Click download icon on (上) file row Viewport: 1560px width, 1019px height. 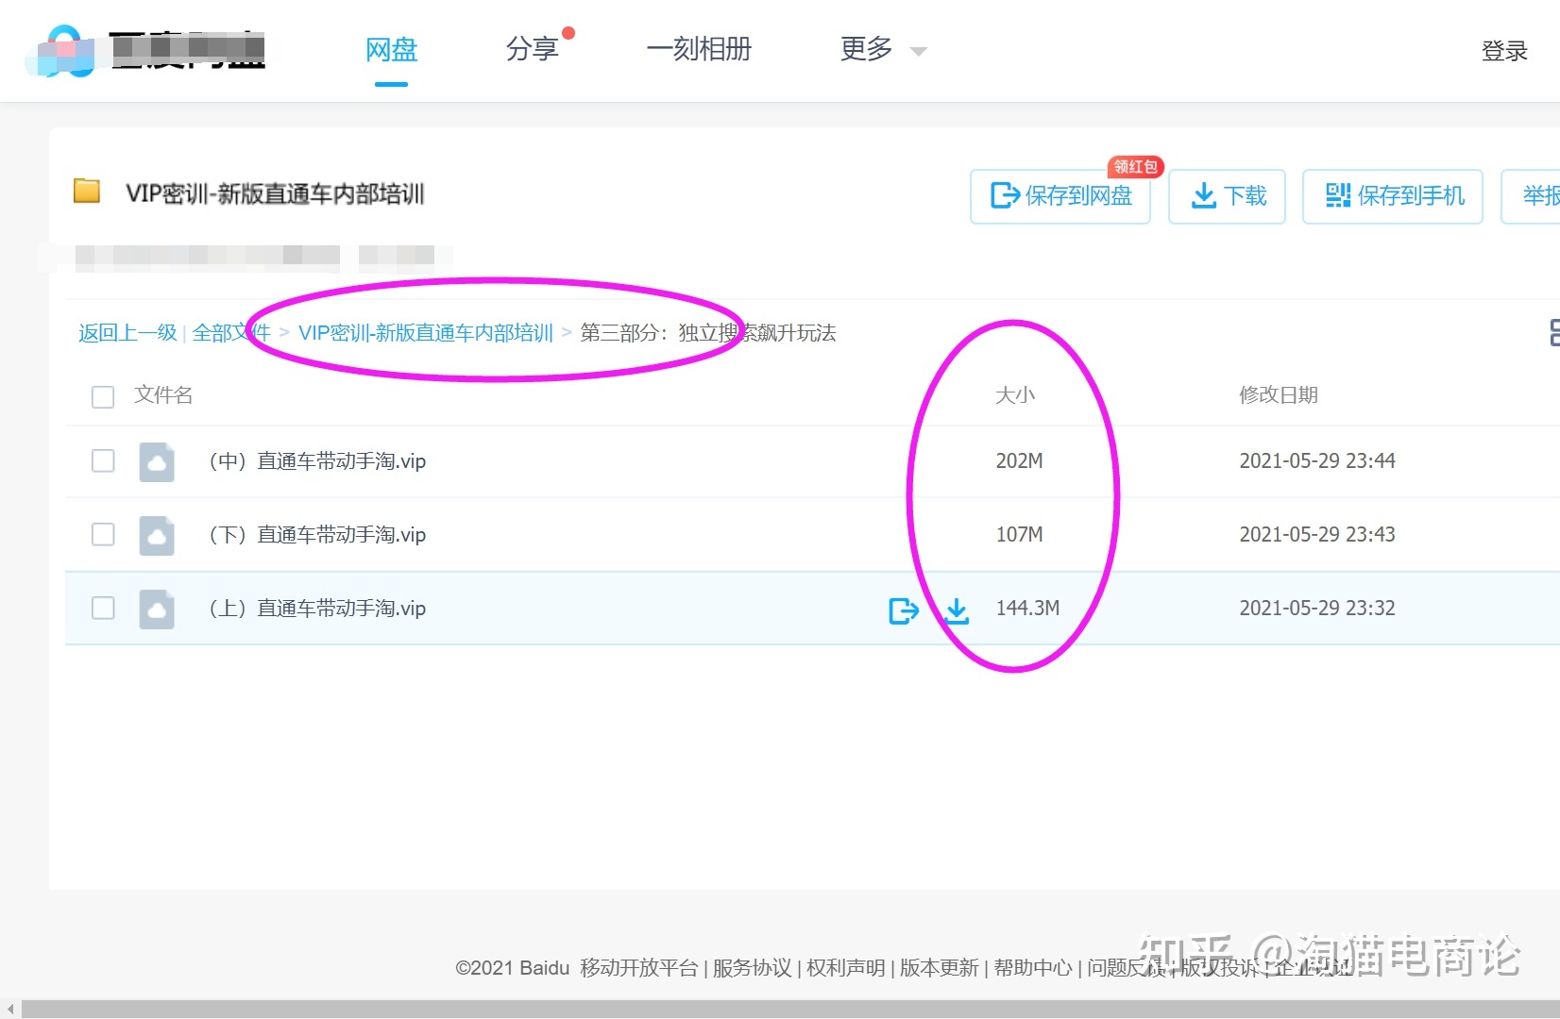957,610
